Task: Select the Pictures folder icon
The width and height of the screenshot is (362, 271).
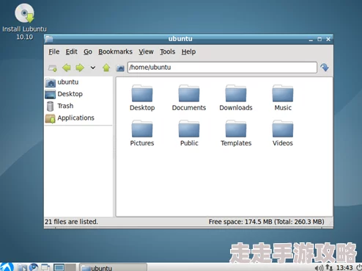Action: point(142,133)
